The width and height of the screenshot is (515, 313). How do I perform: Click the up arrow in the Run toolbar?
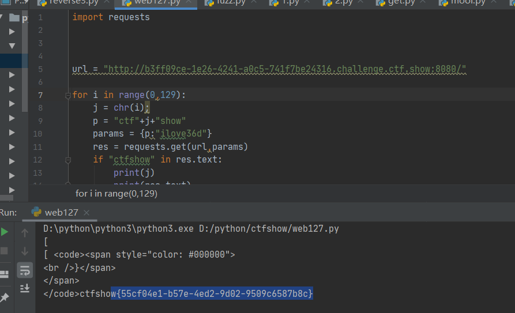click(x=25, y=233)
